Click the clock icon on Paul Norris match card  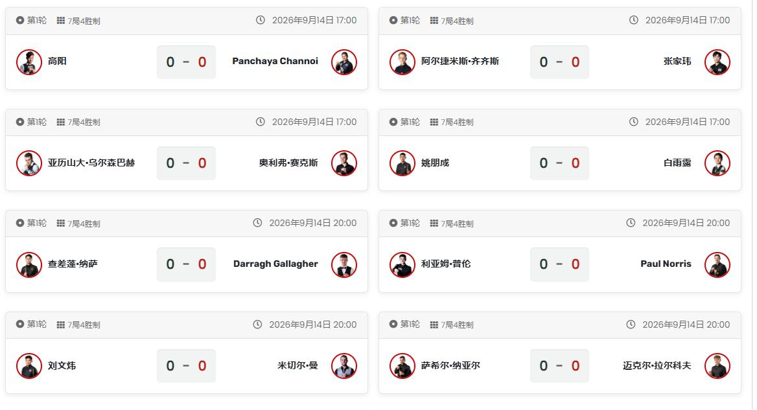631,223
